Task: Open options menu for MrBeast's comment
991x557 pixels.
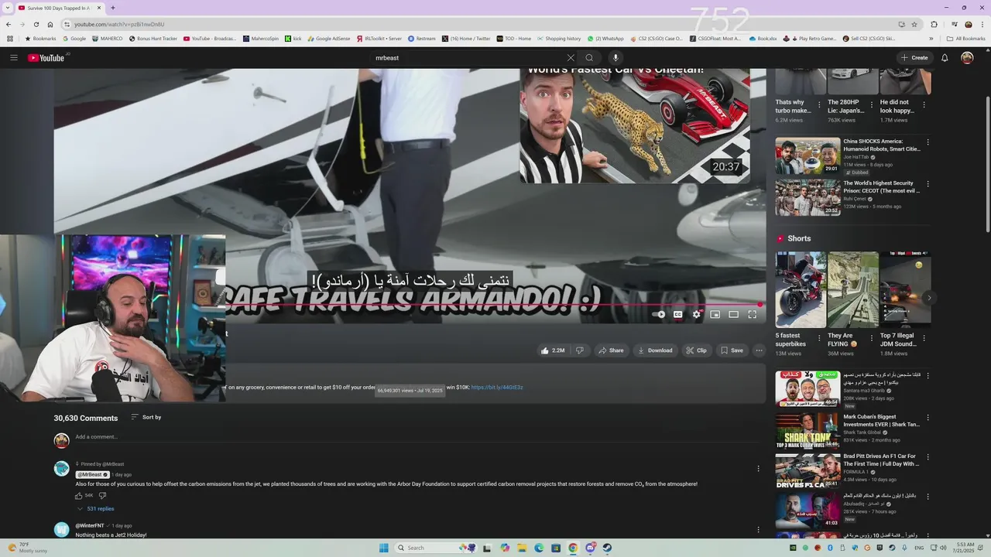Action: 758,469
